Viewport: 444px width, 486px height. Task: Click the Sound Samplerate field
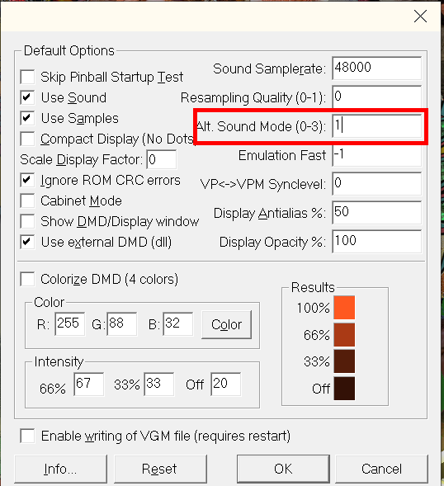376,68
